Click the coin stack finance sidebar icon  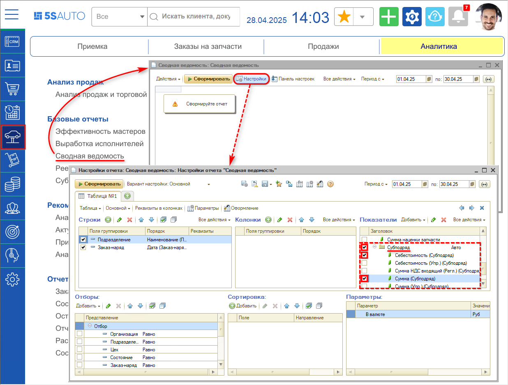coord(12,184)
